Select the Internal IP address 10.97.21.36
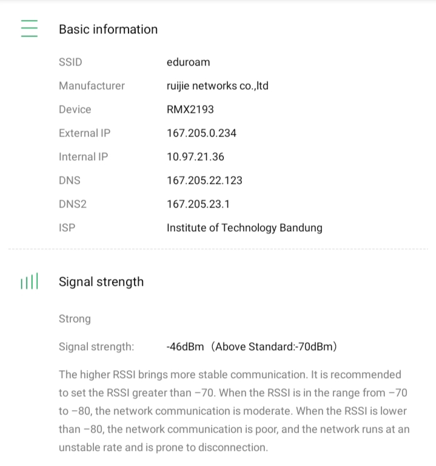The width and height of the screenshot is (436, 466). [x=195, y=157]
